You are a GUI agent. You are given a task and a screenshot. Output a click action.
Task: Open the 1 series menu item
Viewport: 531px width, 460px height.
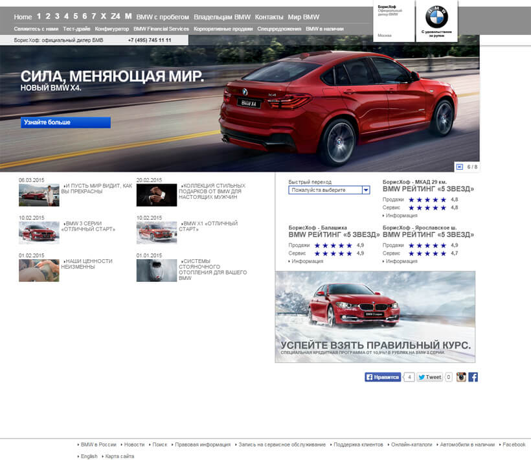(39, 16)
